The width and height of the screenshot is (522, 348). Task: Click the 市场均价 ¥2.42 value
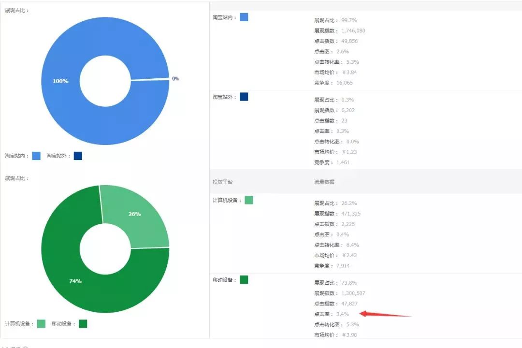click(x=349, y=255)
